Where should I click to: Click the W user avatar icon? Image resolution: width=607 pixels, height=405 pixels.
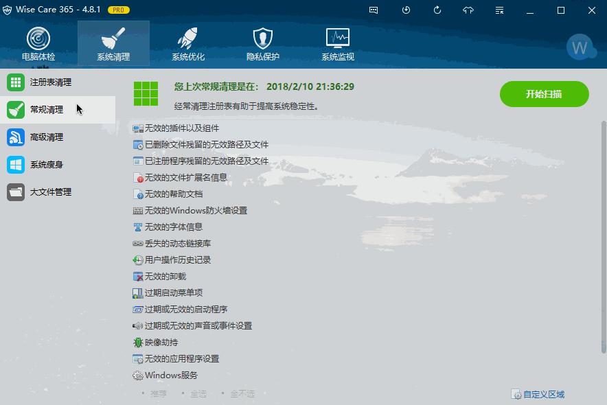pyautogui.click(x=580, y=47)
